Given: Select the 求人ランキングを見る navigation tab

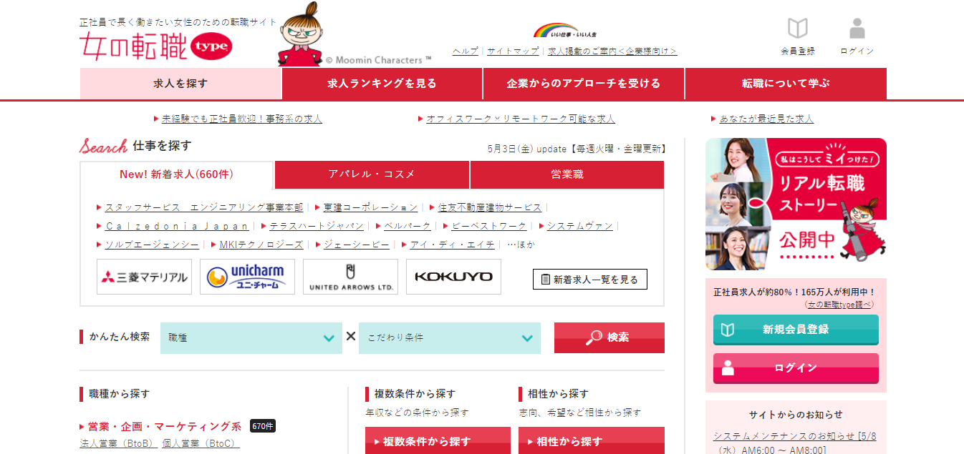Looking at the screenshot, I should coord(382,84).
